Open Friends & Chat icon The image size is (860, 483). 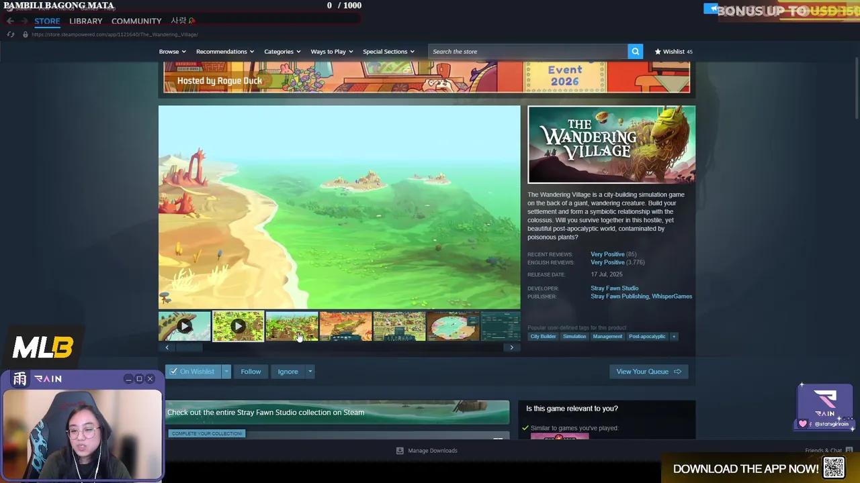[x=849, y=450]
